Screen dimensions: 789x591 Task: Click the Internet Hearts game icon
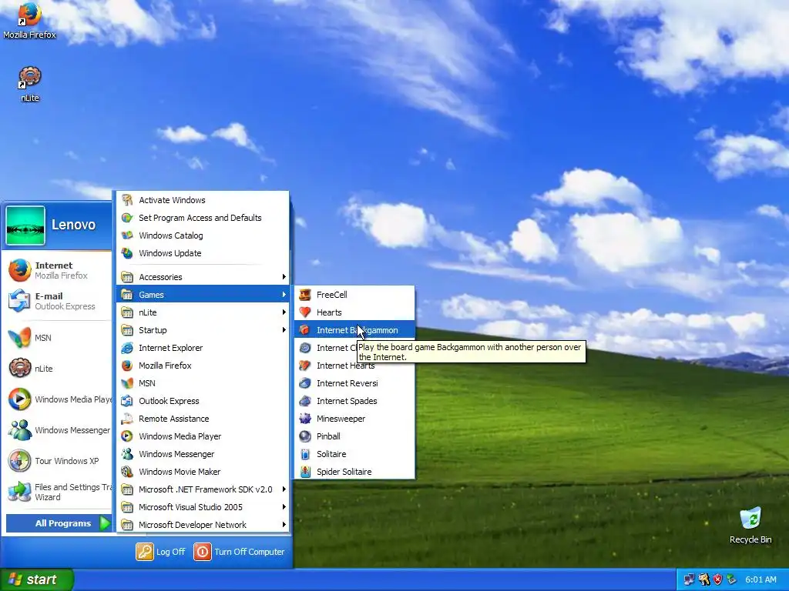pyautogui.click(x=305, y=366)
